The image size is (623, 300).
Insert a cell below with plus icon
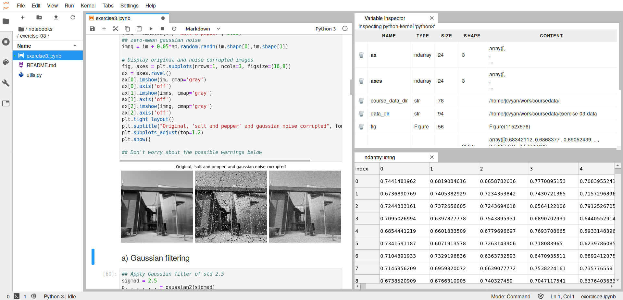click(104, 29)
